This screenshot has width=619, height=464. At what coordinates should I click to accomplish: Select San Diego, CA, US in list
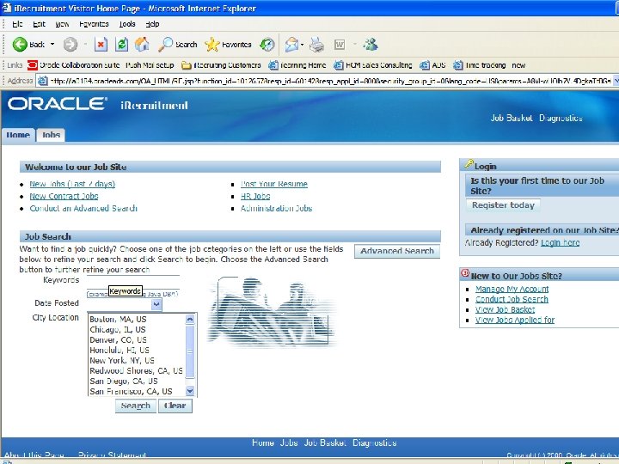point(124,382)
